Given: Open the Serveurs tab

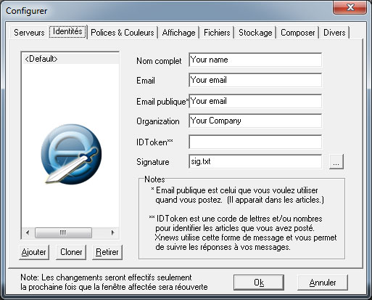Looking at the screenshot, I should pyautogui.click(x=29, y=33).
